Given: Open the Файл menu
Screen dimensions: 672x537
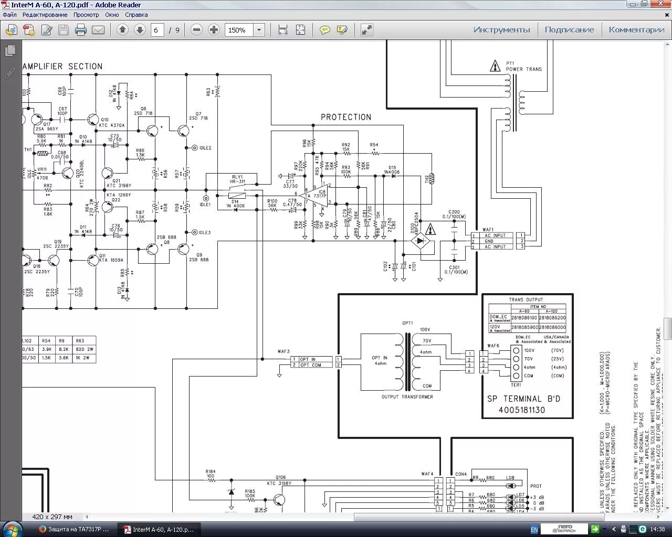Looking at the screenshot, I should pyautogui.click(x=9, y=15).
